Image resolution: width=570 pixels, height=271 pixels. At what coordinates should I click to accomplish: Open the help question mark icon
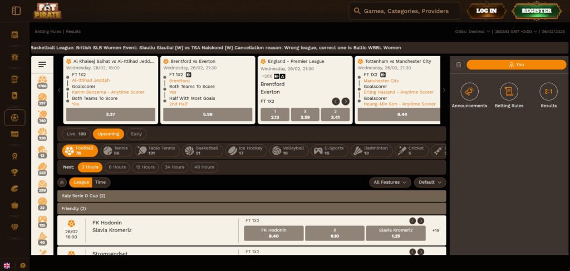[x=23, y=265]
